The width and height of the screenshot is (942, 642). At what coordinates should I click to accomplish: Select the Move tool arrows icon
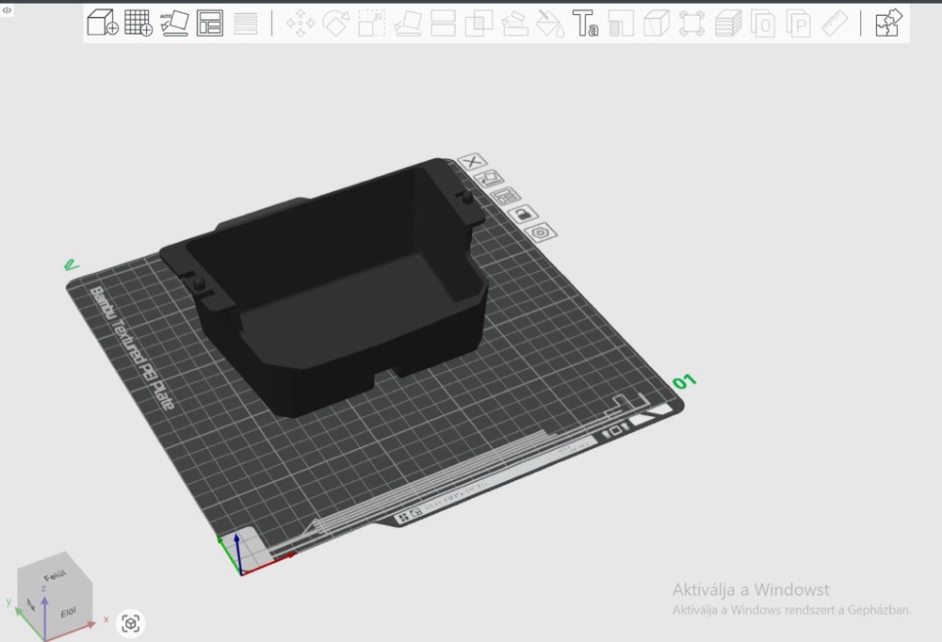click(300, 24)
